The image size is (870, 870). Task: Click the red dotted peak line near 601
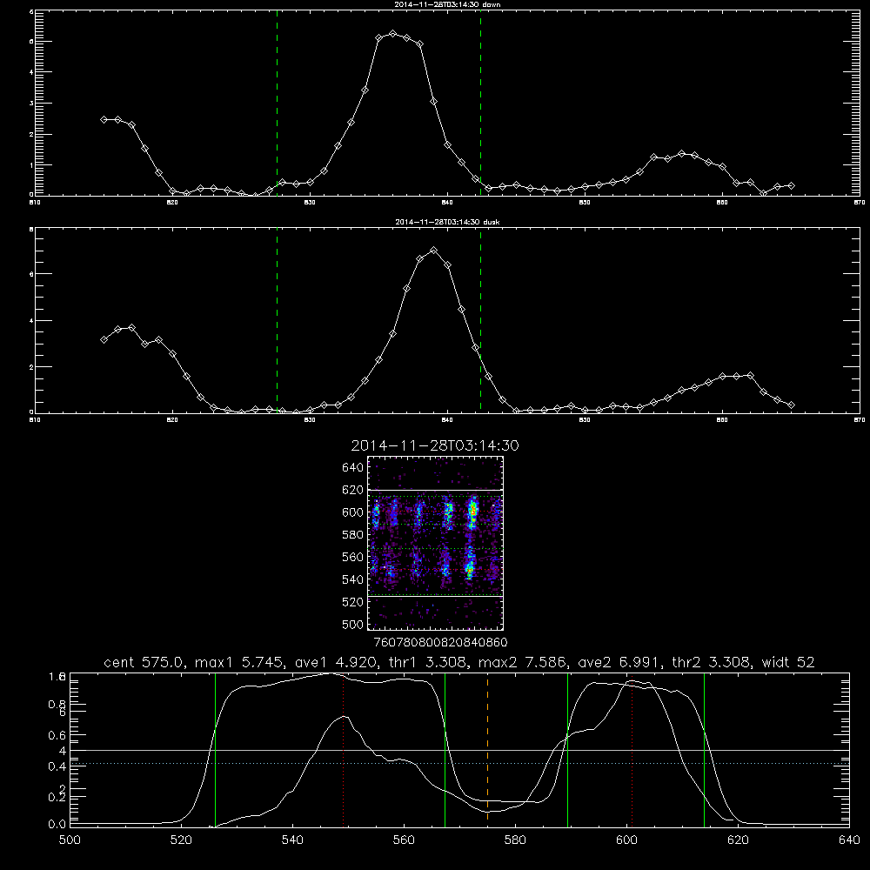click(x=632, y=749)
